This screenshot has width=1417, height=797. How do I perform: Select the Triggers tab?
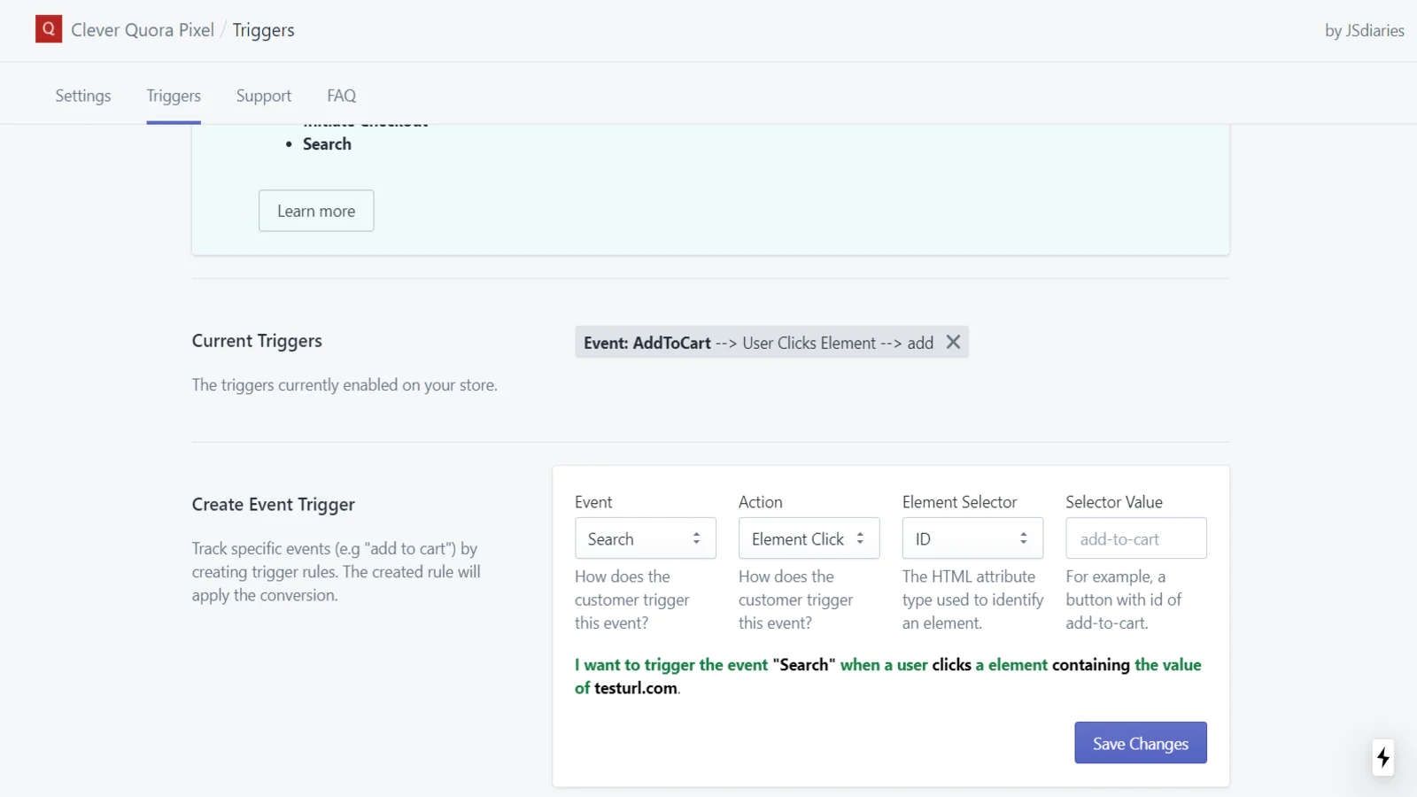tap(174, 96)
